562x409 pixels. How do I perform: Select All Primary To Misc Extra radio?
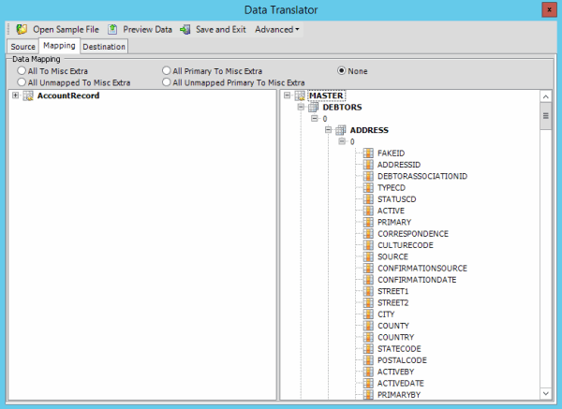(x=167, y=71)
